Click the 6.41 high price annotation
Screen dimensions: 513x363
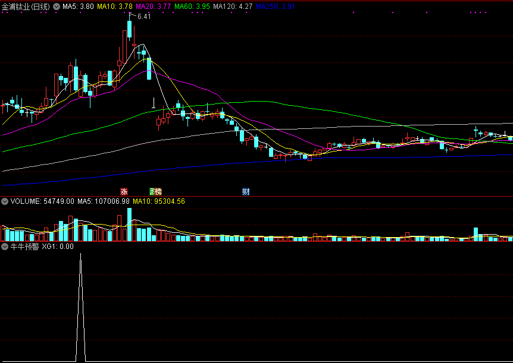[x=144, y=16]
